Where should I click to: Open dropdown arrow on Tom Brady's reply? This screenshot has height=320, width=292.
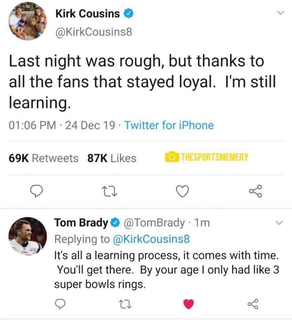click(279, 223)
